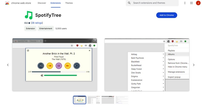Click the bookmark star in second screenshot
The height and width of the screenshot is (108, 202).
pyautogui.click(x=164, y=41)
